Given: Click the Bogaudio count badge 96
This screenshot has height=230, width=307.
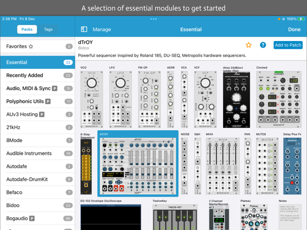Looking at the screenshot, I should tap(68, 218).
